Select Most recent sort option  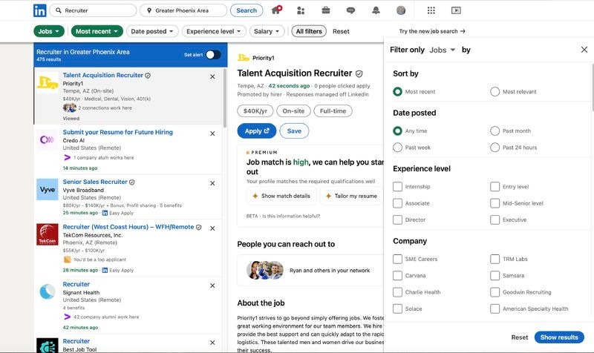tap(397, 91)
